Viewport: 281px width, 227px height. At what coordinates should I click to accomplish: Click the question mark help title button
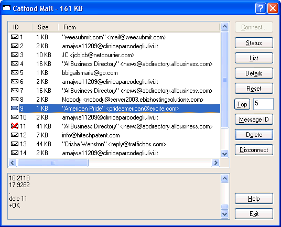pos(261,8)
